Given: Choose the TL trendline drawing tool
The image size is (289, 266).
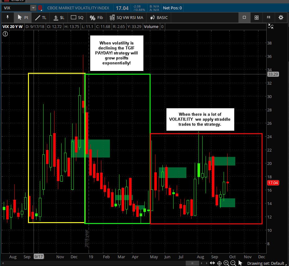Looking at the screenshot, I should click(40, 17).
